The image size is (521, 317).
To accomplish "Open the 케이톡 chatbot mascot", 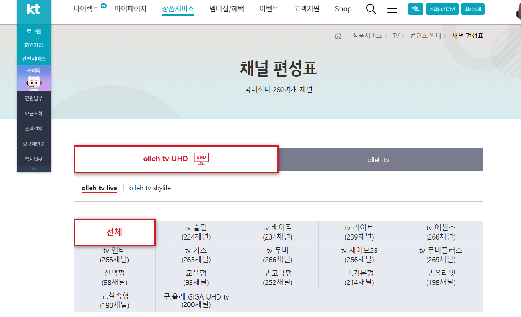I will coord(34,78).
